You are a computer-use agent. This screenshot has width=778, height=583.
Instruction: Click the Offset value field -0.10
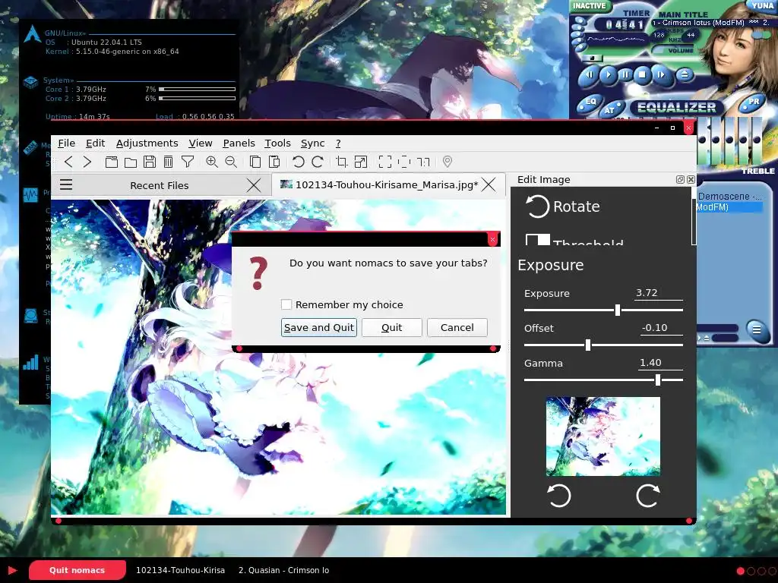662,328
